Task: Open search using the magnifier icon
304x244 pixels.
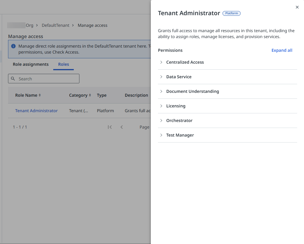Action: click(13, 79)
